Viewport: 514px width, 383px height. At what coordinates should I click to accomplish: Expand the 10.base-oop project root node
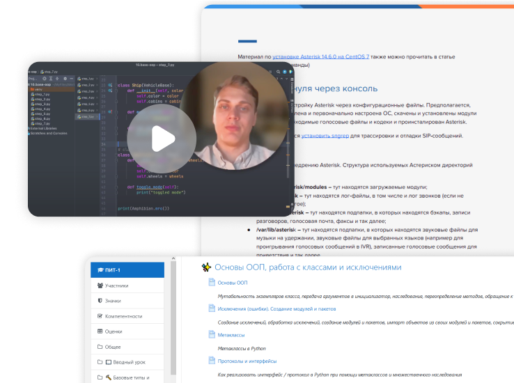[x=39, y=84]
